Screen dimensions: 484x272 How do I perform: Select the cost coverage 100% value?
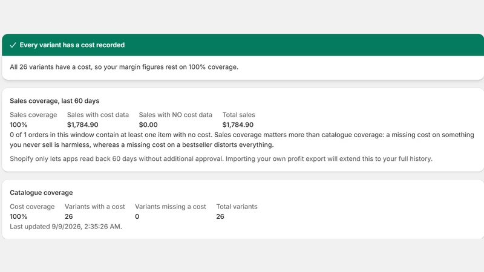19,216
